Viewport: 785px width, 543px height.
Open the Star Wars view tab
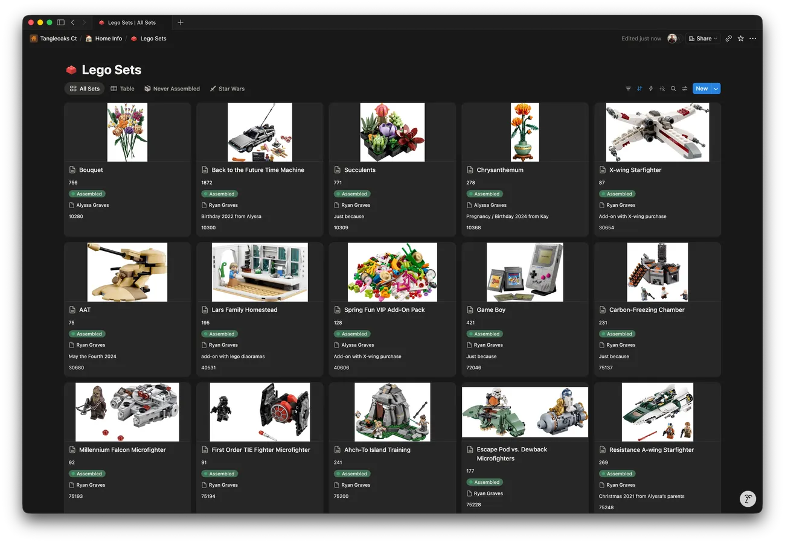pos(227,89)
